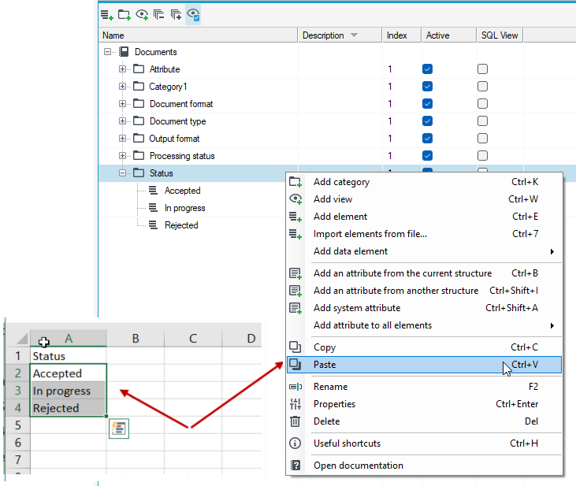This screenshot has width=576, height=486.
Task: Click the Processing status folder icon
Action: 139,155
